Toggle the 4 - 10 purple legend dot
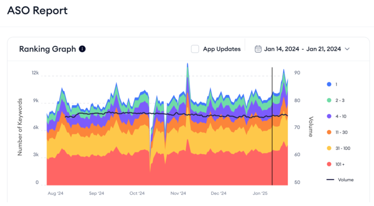The width and height of the screenshot is (374, 206). pos(329,116)
